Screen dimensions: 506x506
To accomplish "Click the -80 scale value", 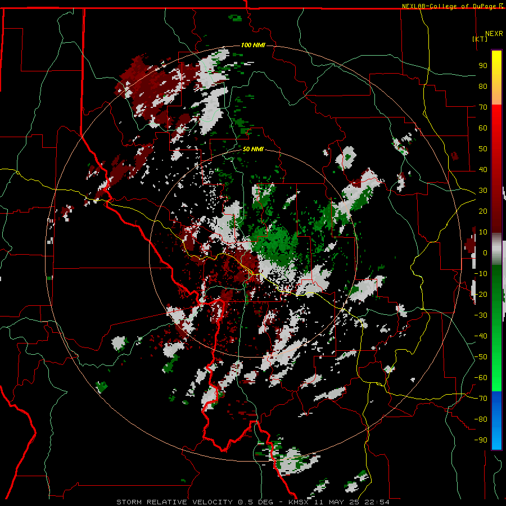I will point(481,419).
